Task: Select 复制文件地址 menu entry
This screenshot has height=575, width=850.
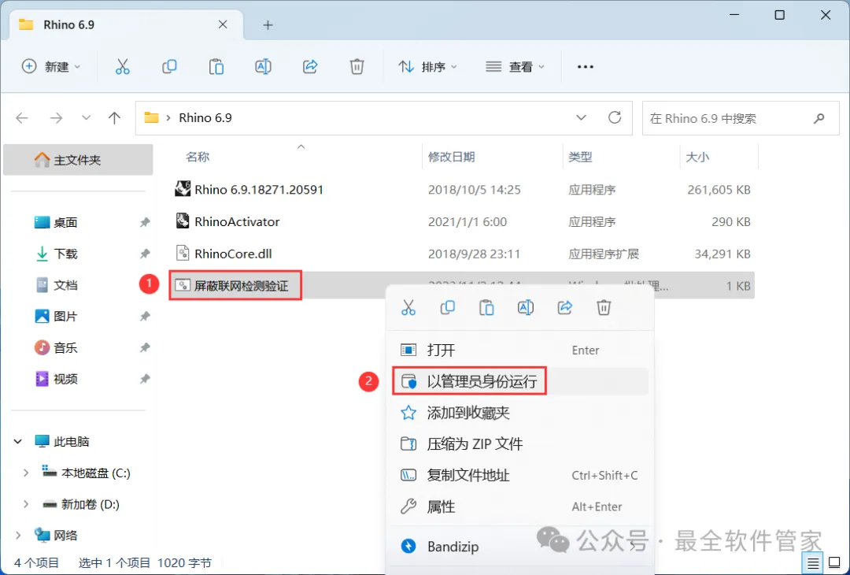Action: coord(520,475)
